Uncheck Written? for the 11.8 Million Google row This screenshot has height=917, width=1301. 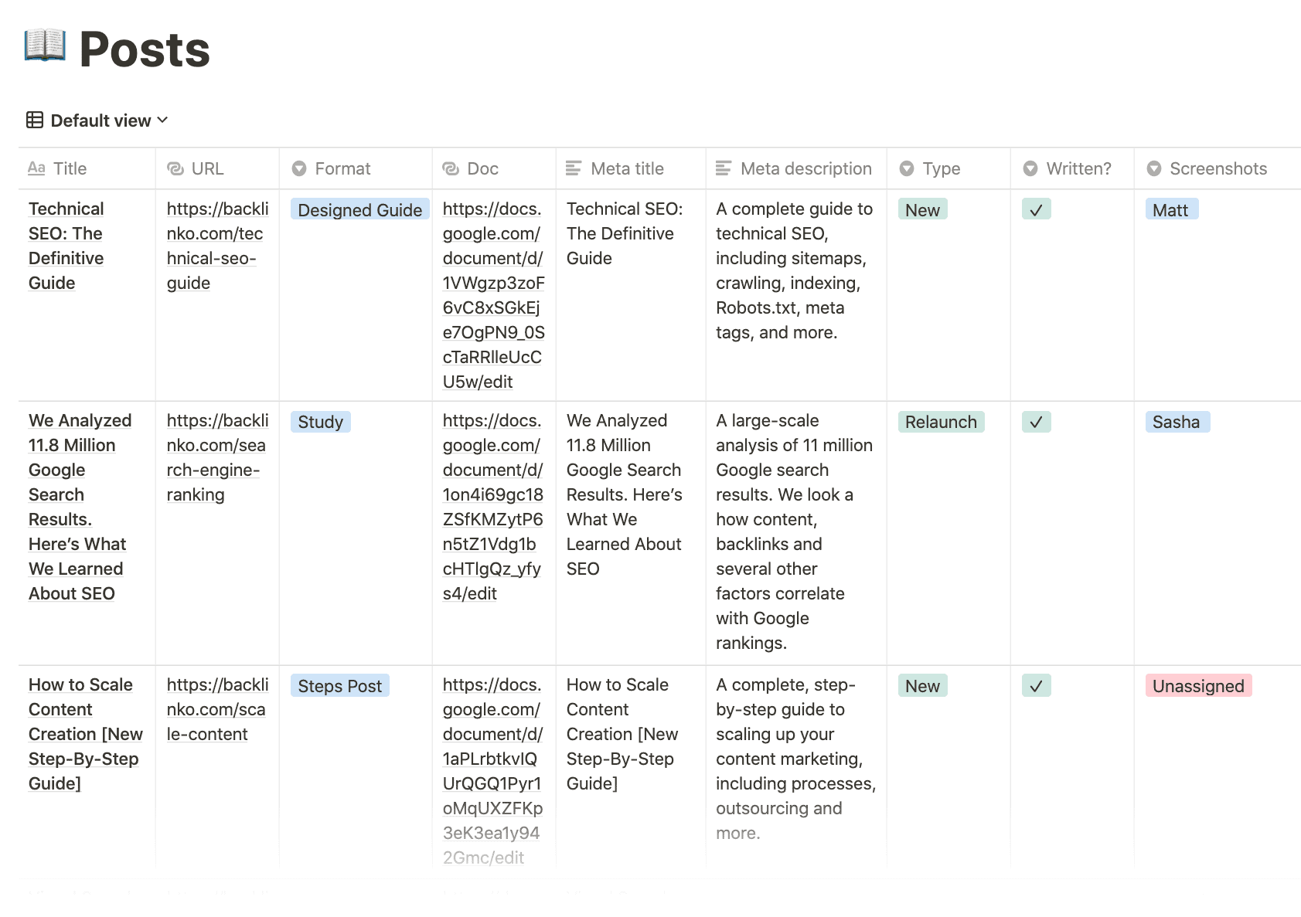(1037, 422)
